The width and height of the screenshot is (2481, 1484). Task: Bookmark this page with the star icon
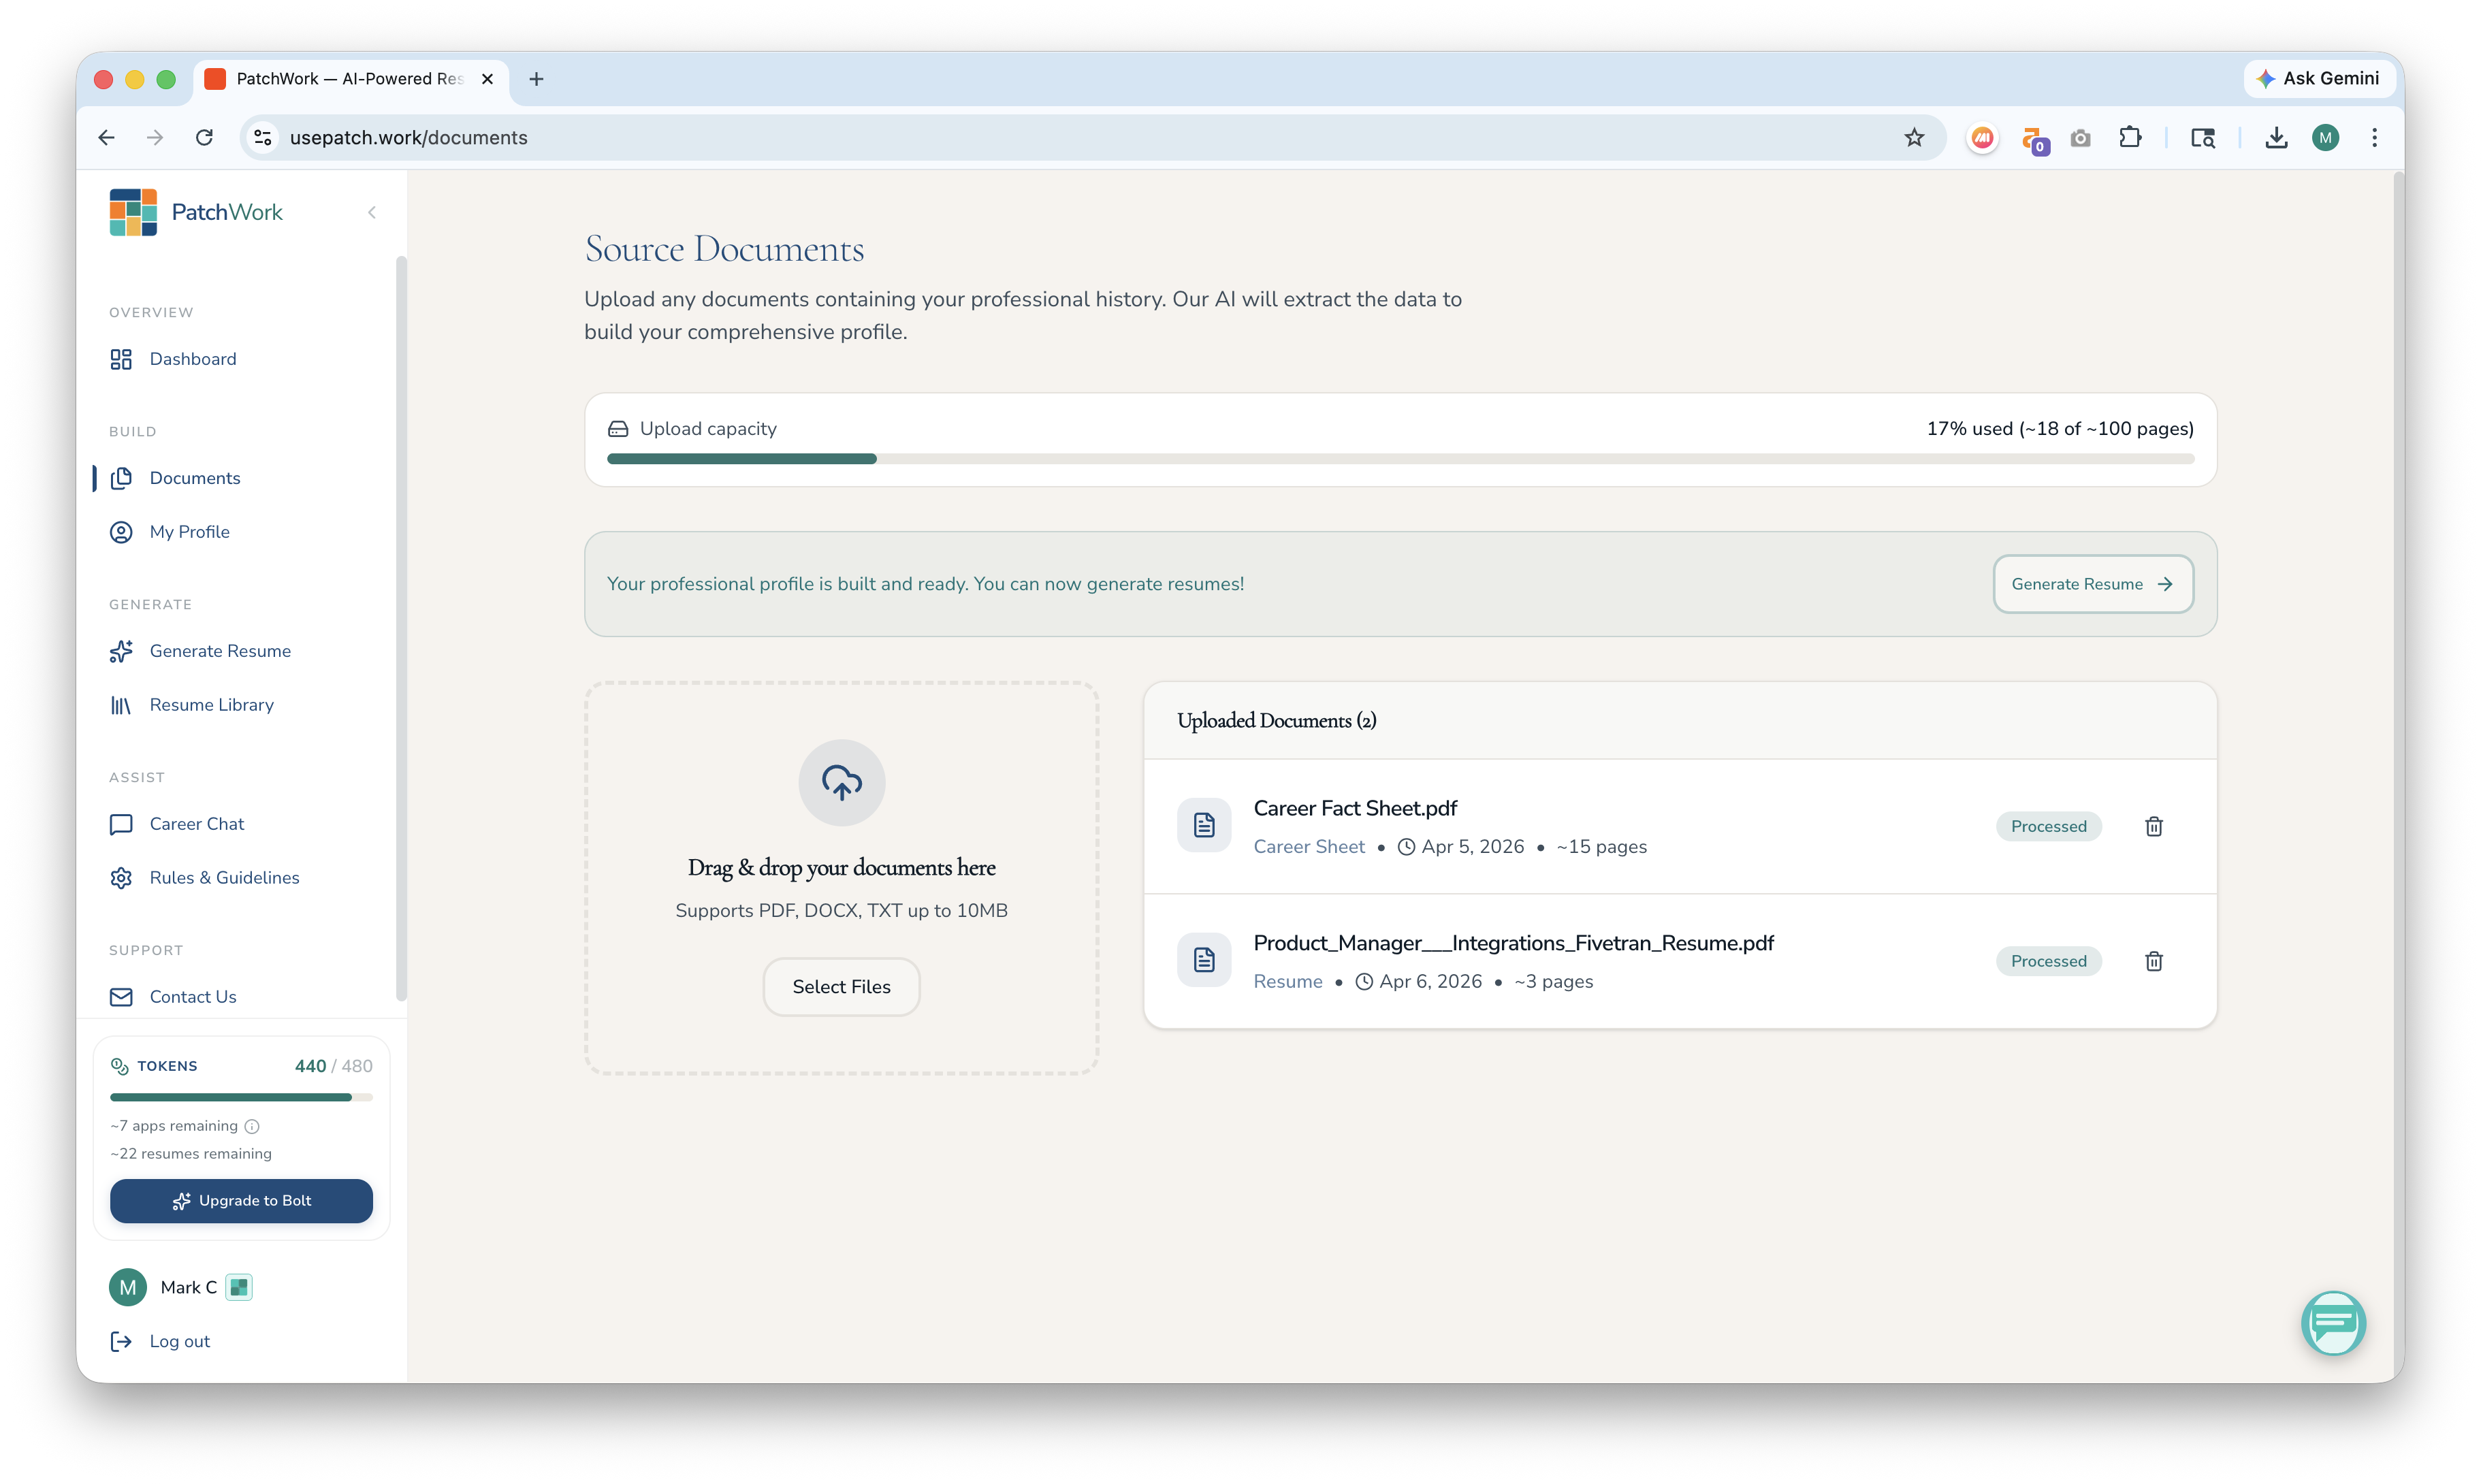1913,138
